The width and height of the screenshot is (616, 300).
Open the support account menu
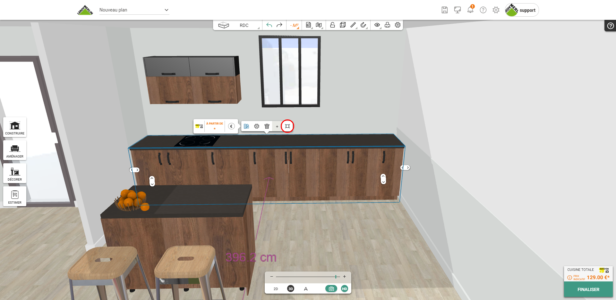click(x=522, y=10)
